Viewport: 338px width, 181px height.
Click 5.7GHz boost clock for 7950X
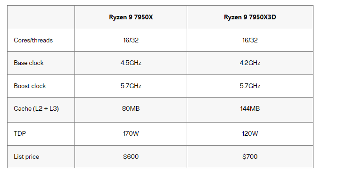131,86
